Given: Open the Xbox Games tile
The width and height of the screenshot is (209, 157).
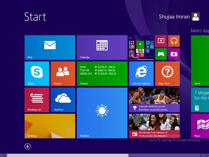Looking at the screenshot, I should tap(161, 54).
